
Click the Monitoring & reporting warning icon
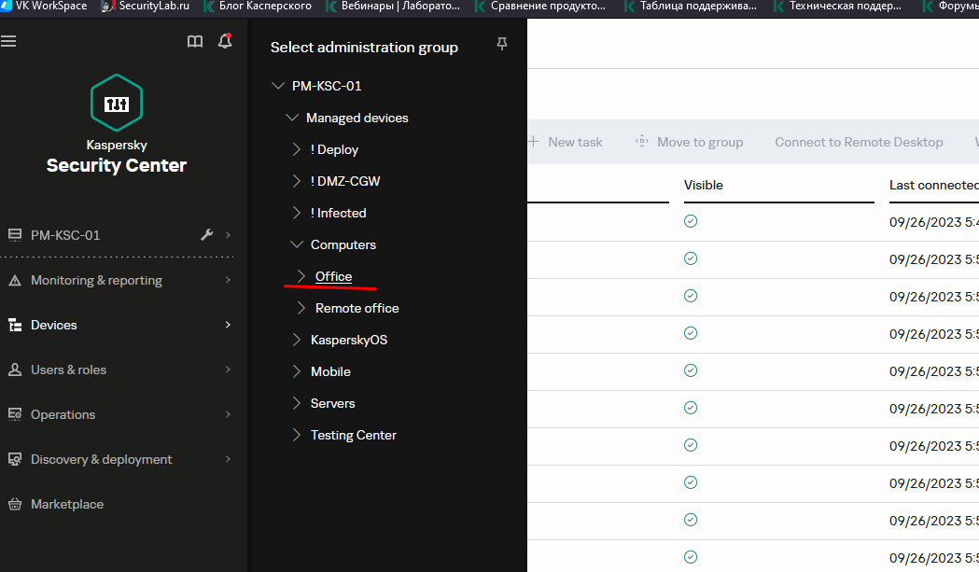pos(15,280)
